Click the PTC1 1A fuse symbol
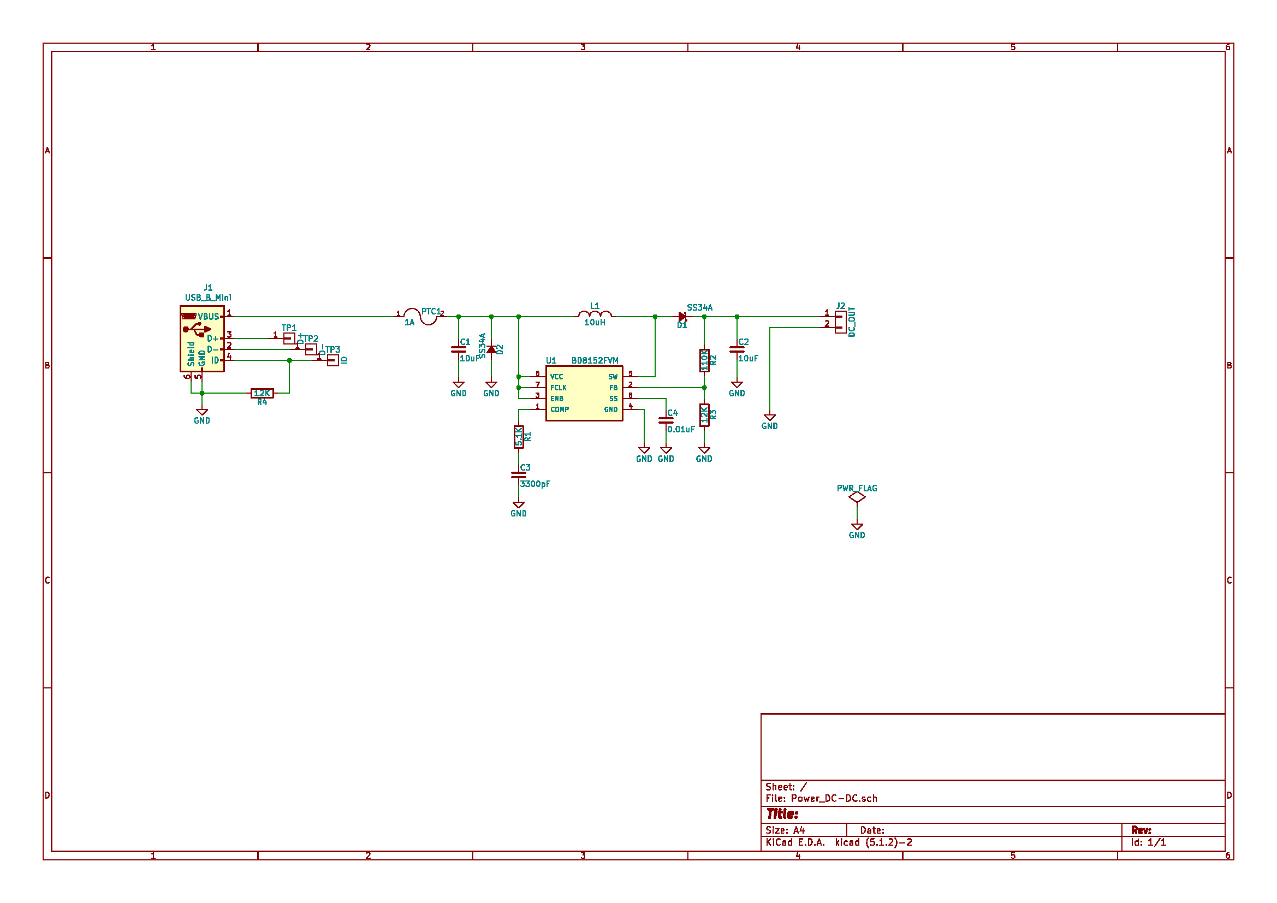 (419, 317)
